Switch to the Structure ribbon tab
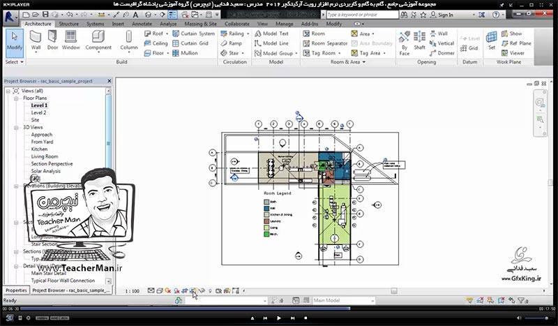 tap(68, 24)
